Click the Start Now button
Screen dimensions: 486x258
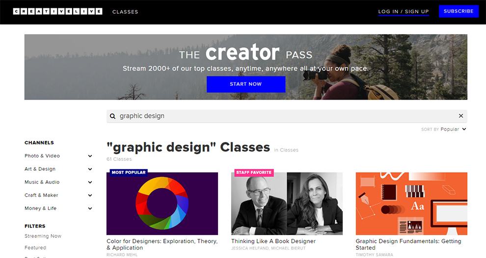(x=246, y=84)
